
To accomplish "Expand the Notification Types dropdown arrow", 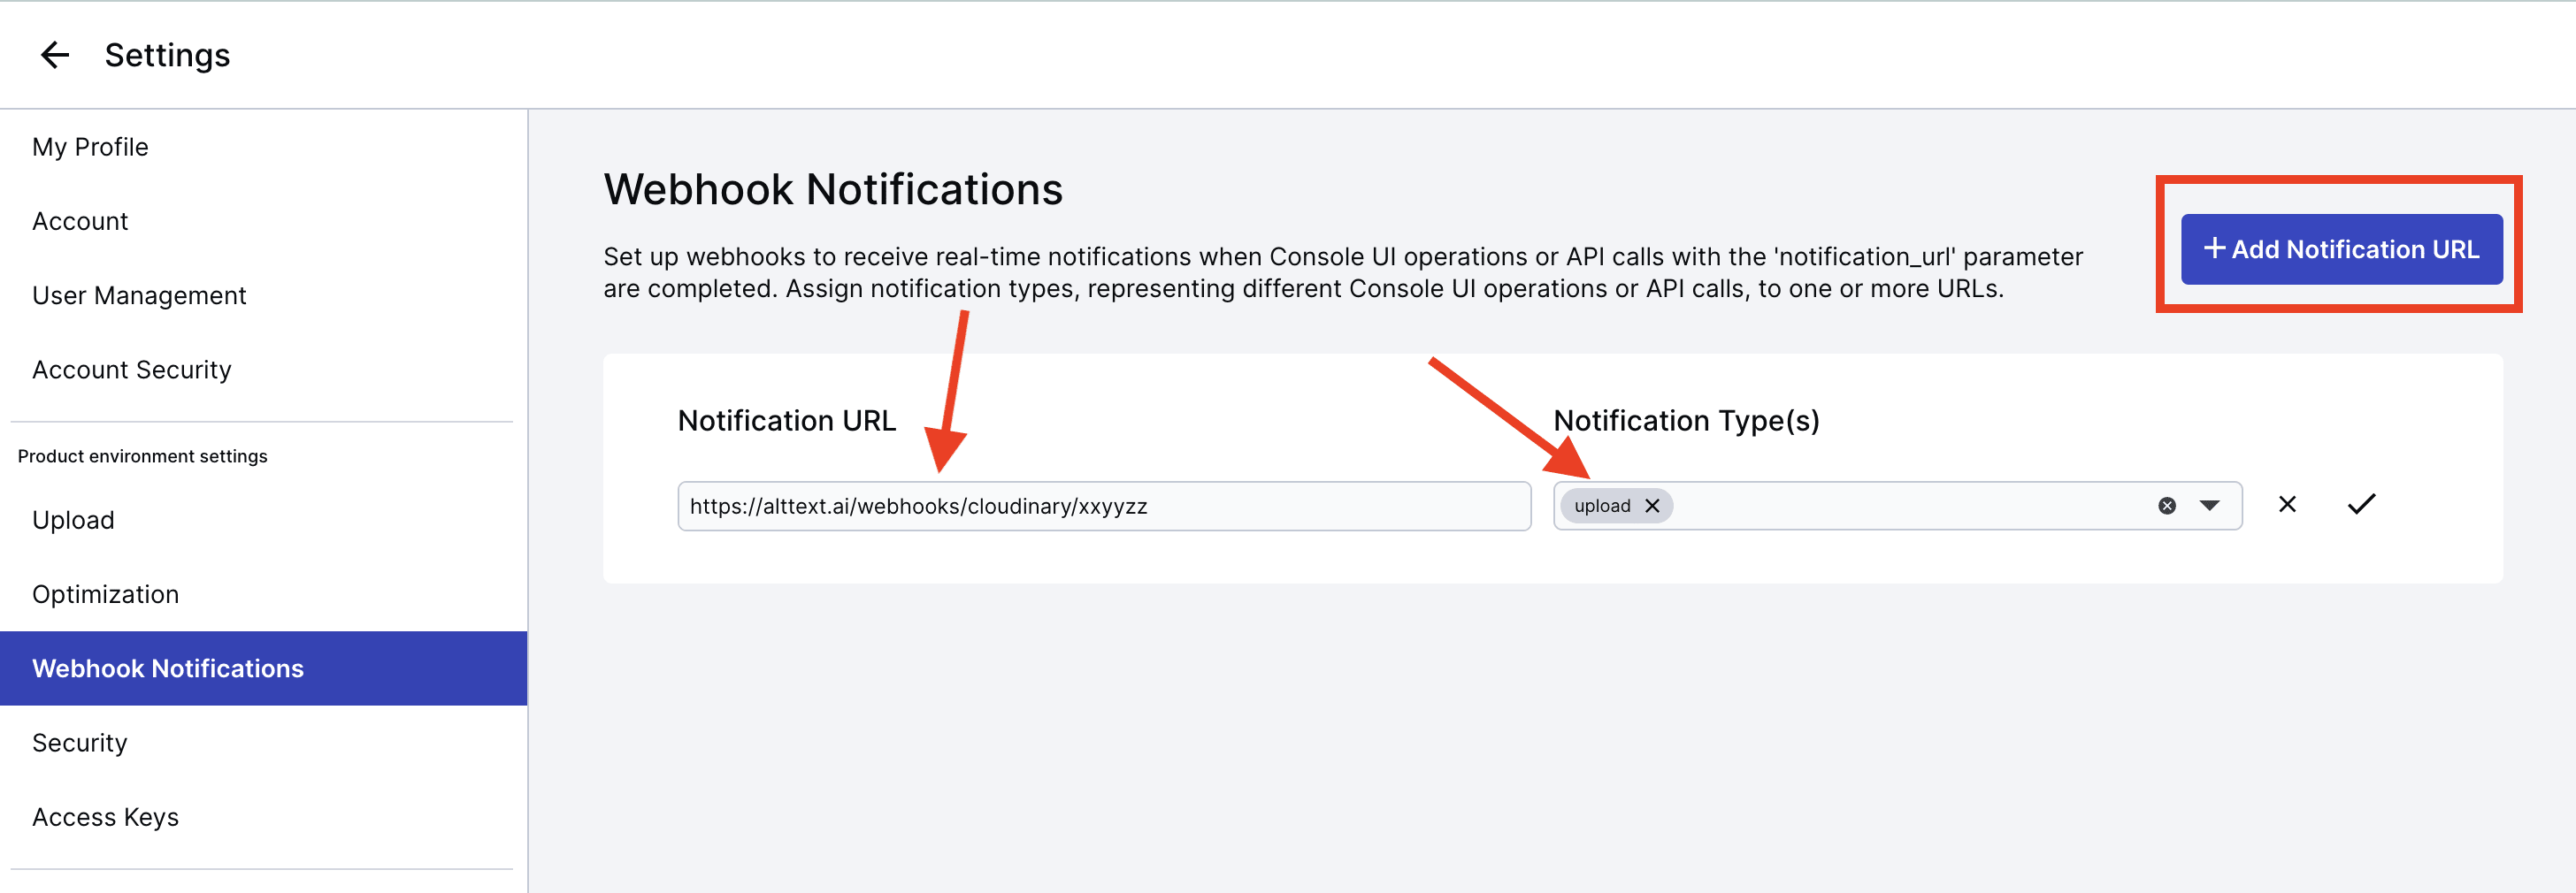I will click(2210, 506).
